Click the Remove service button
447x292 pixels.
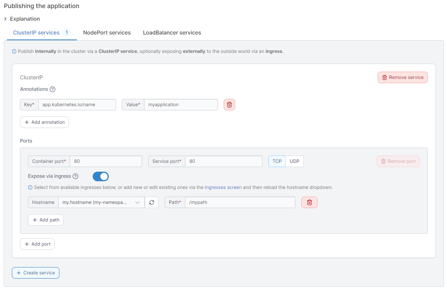tap(403, 77)
